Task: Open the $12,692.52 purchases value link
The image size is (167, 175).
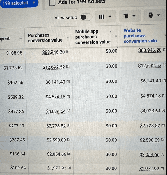Action: [x=54, y=67]
